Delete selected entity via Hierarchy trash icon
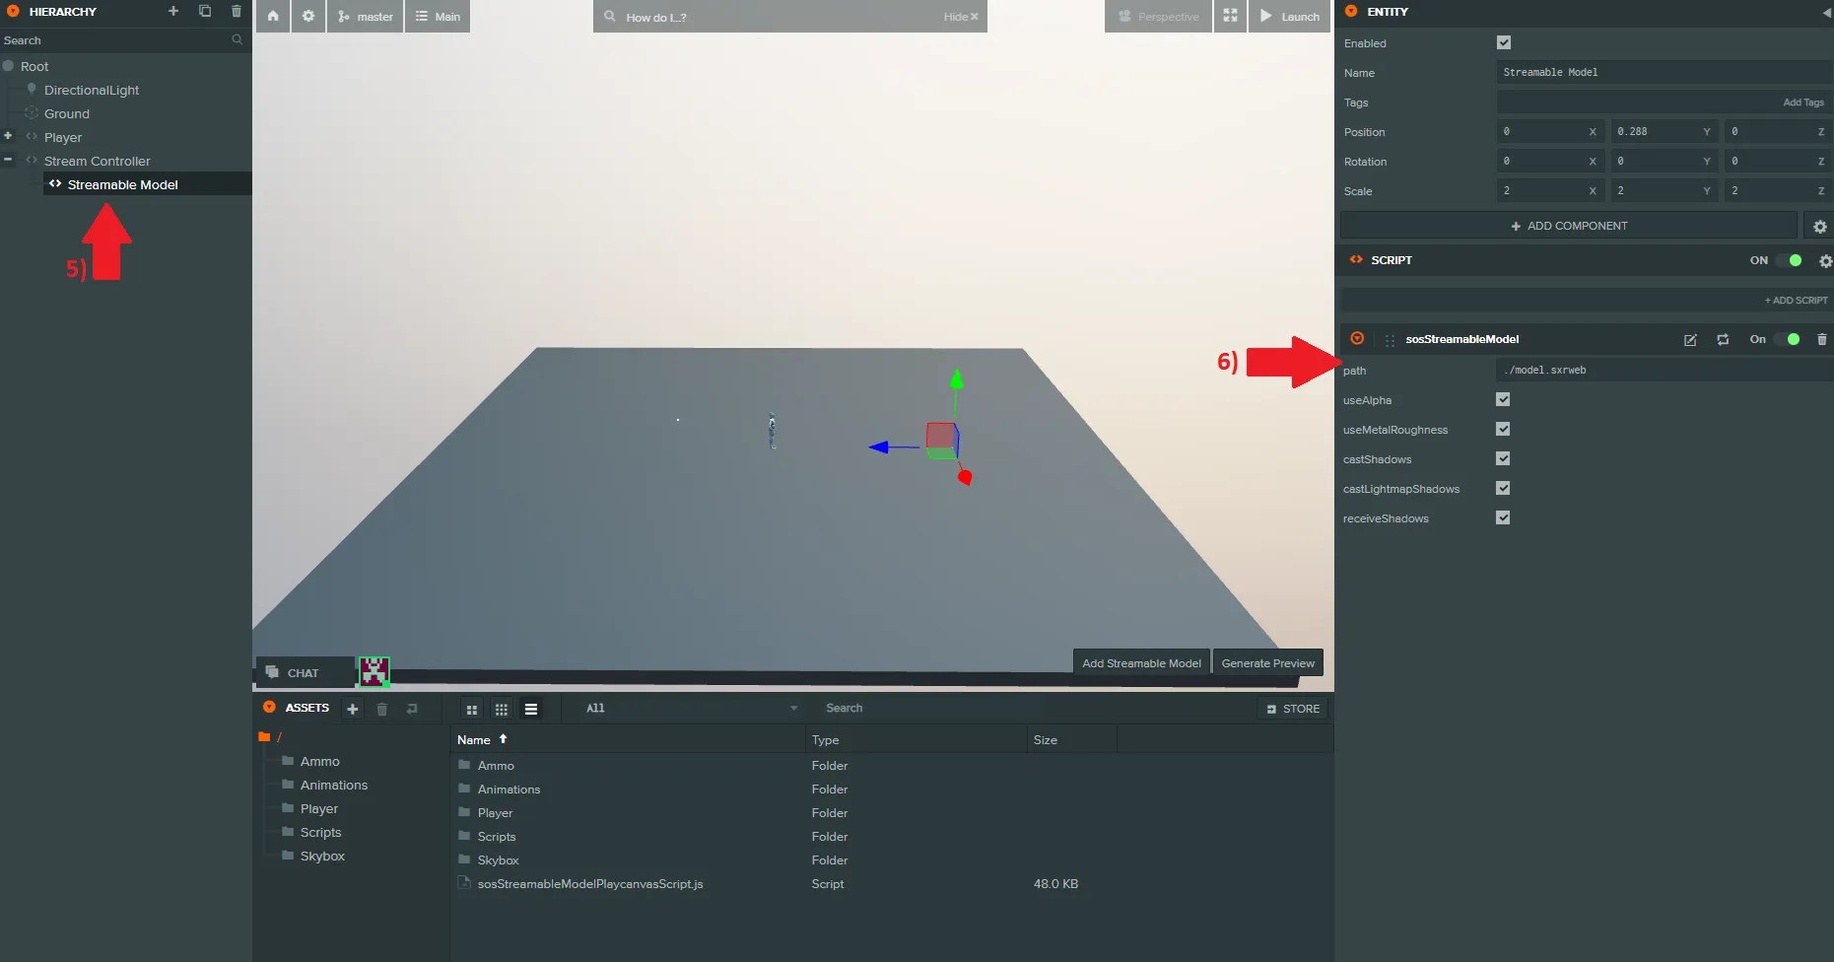The image size is (1834, 962). click(237, 12)
